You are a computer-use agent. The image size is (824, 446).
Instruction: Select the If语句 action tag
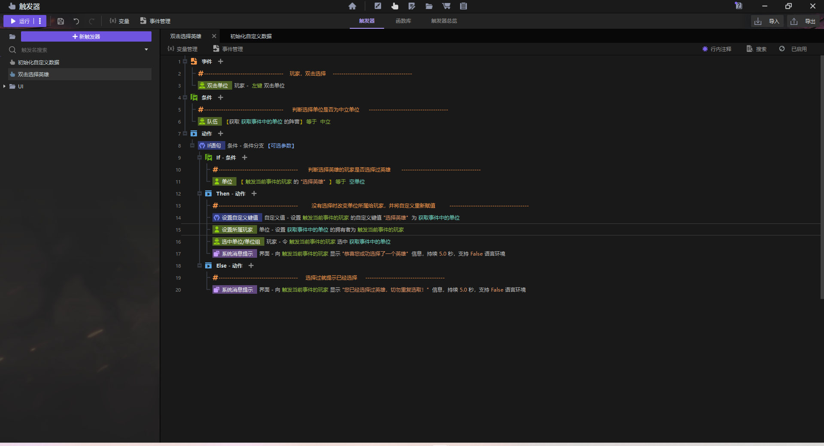pos(211,145)
